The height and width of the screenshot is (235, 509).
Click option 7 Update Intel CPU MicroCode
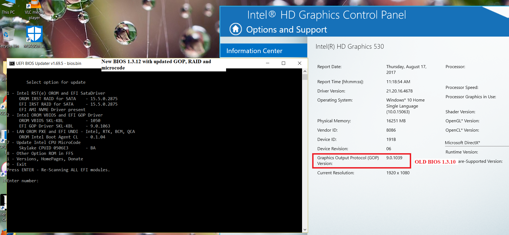click(44, 143)
